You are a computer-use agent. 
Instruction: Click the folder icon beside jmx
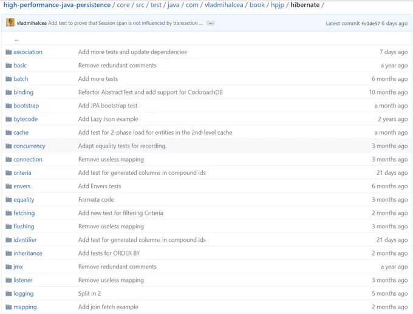click(9, 267)
